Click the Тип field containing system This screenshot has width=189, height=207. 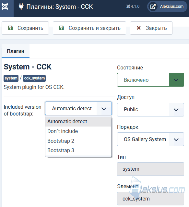click(150, 169)
